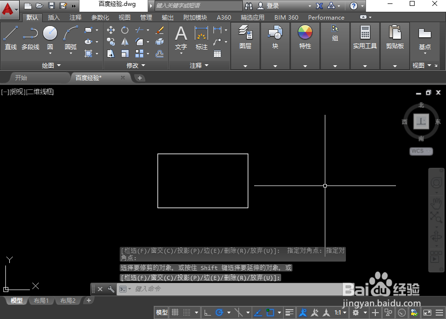
Task: Activate the Erase tool icon
Action: tap(159, 30)
